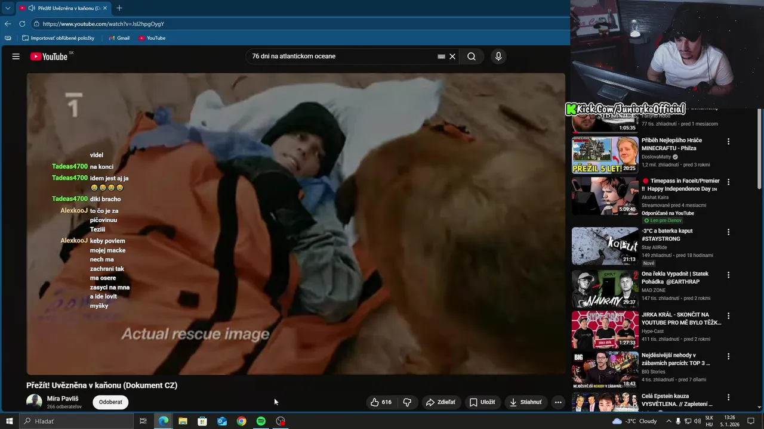The width and height of the screenshot is (764, 429).
Task: Like the video with thumbs-up 616
Action: click(381, 402)
